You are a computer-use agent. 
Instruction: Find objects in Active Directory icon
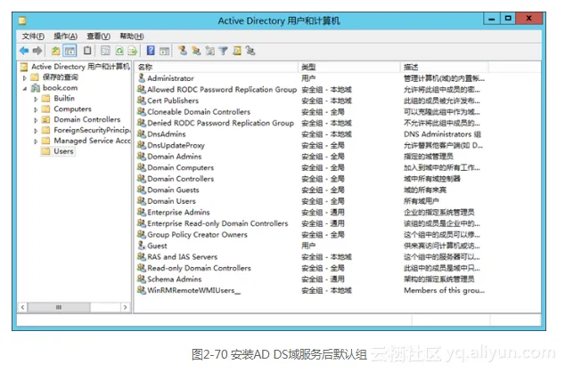(x=237, y=51)
